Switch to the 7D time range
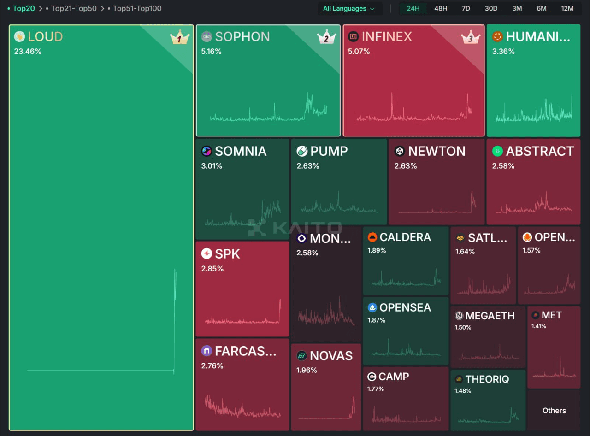This screenshot has width=590, height=436. point(466,8)
